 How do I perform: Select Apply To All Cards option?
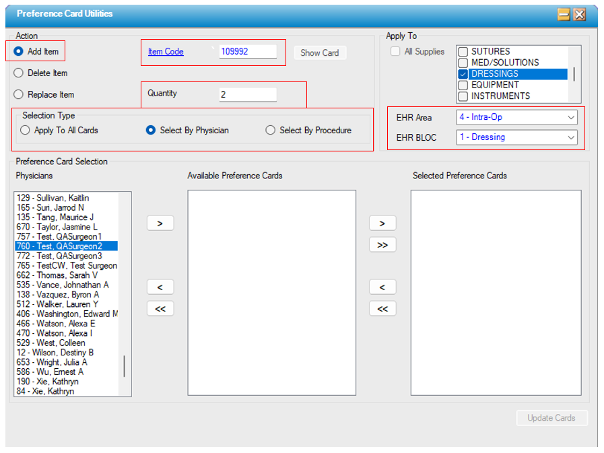click(x=26, y=131)
